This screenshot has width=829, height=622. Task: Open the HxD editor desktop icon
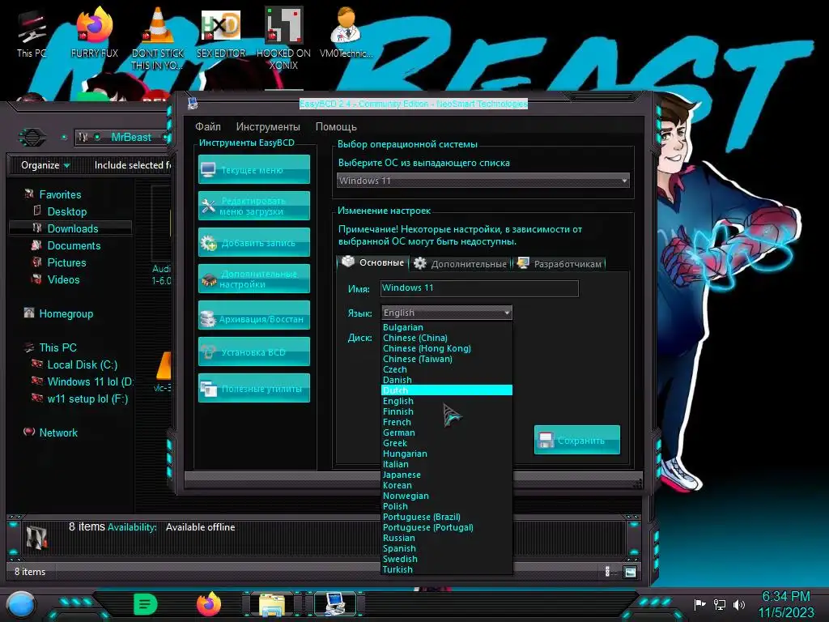coord(220,32)
